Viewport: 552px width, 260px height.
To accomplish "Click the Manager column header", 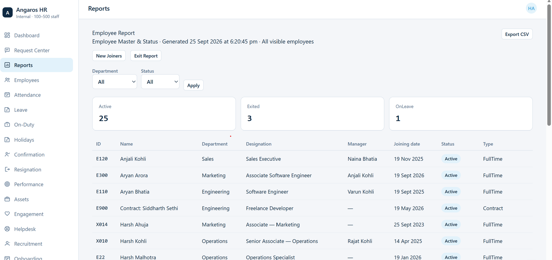I will click(357, 144).
